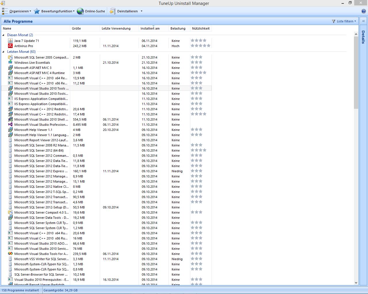Click the Deinstallieren toolbar icon

(112, 11)
